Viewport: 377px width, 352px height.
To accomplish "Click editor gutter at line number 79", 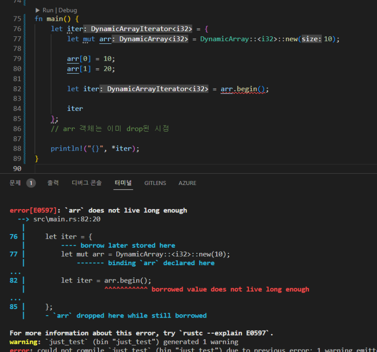I will pyautogui.click(x=17, y=59).
